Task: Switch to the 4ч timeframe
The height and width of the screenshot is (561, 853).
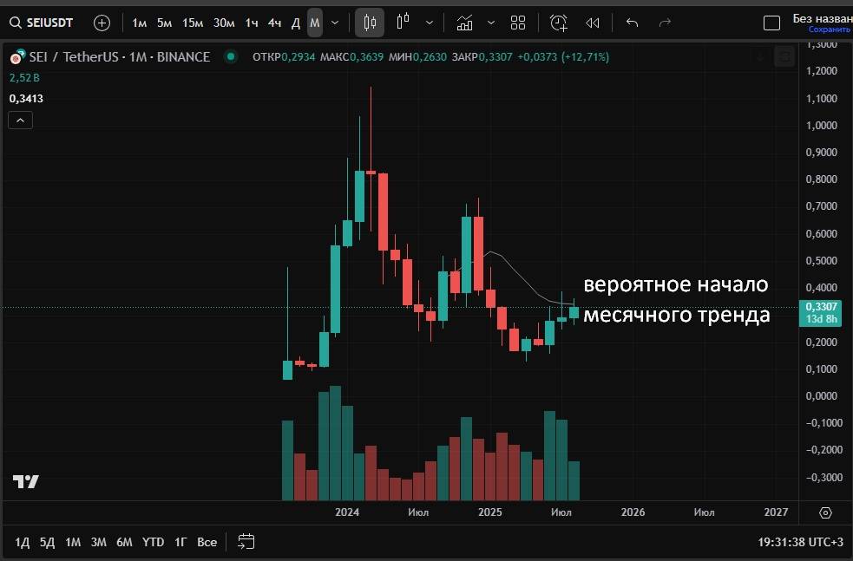Action: tap(274, 23)
